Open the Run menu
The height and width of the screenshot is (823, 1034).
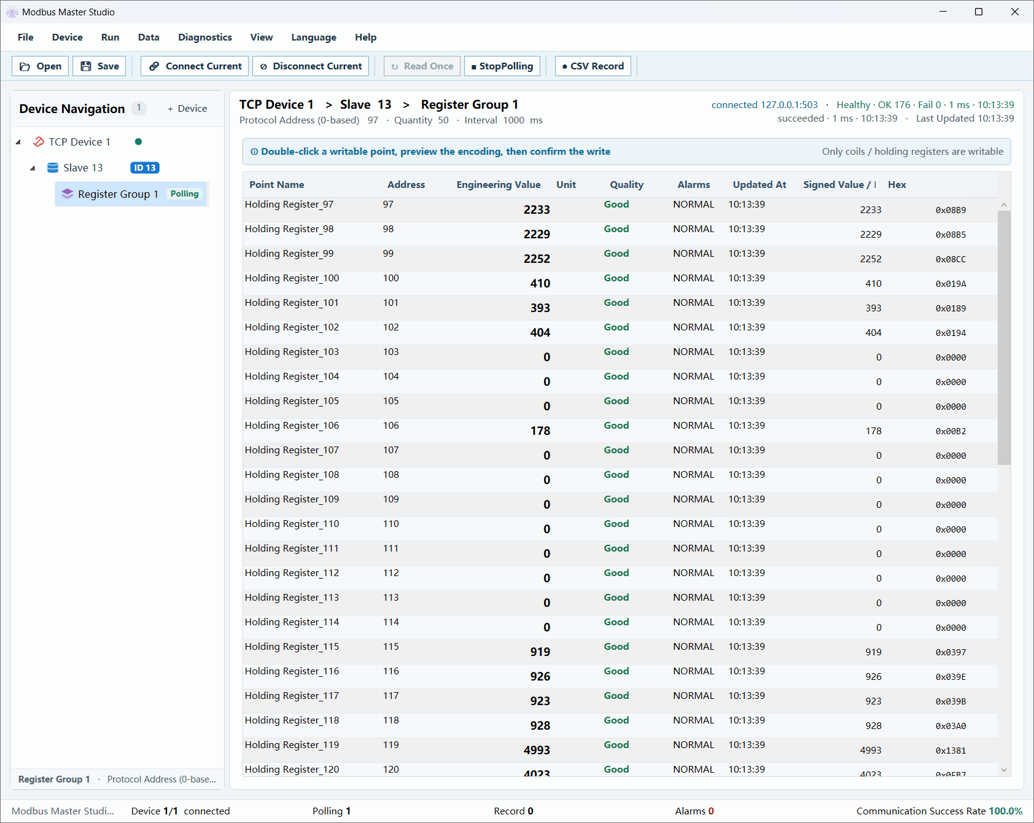point(111,37)
